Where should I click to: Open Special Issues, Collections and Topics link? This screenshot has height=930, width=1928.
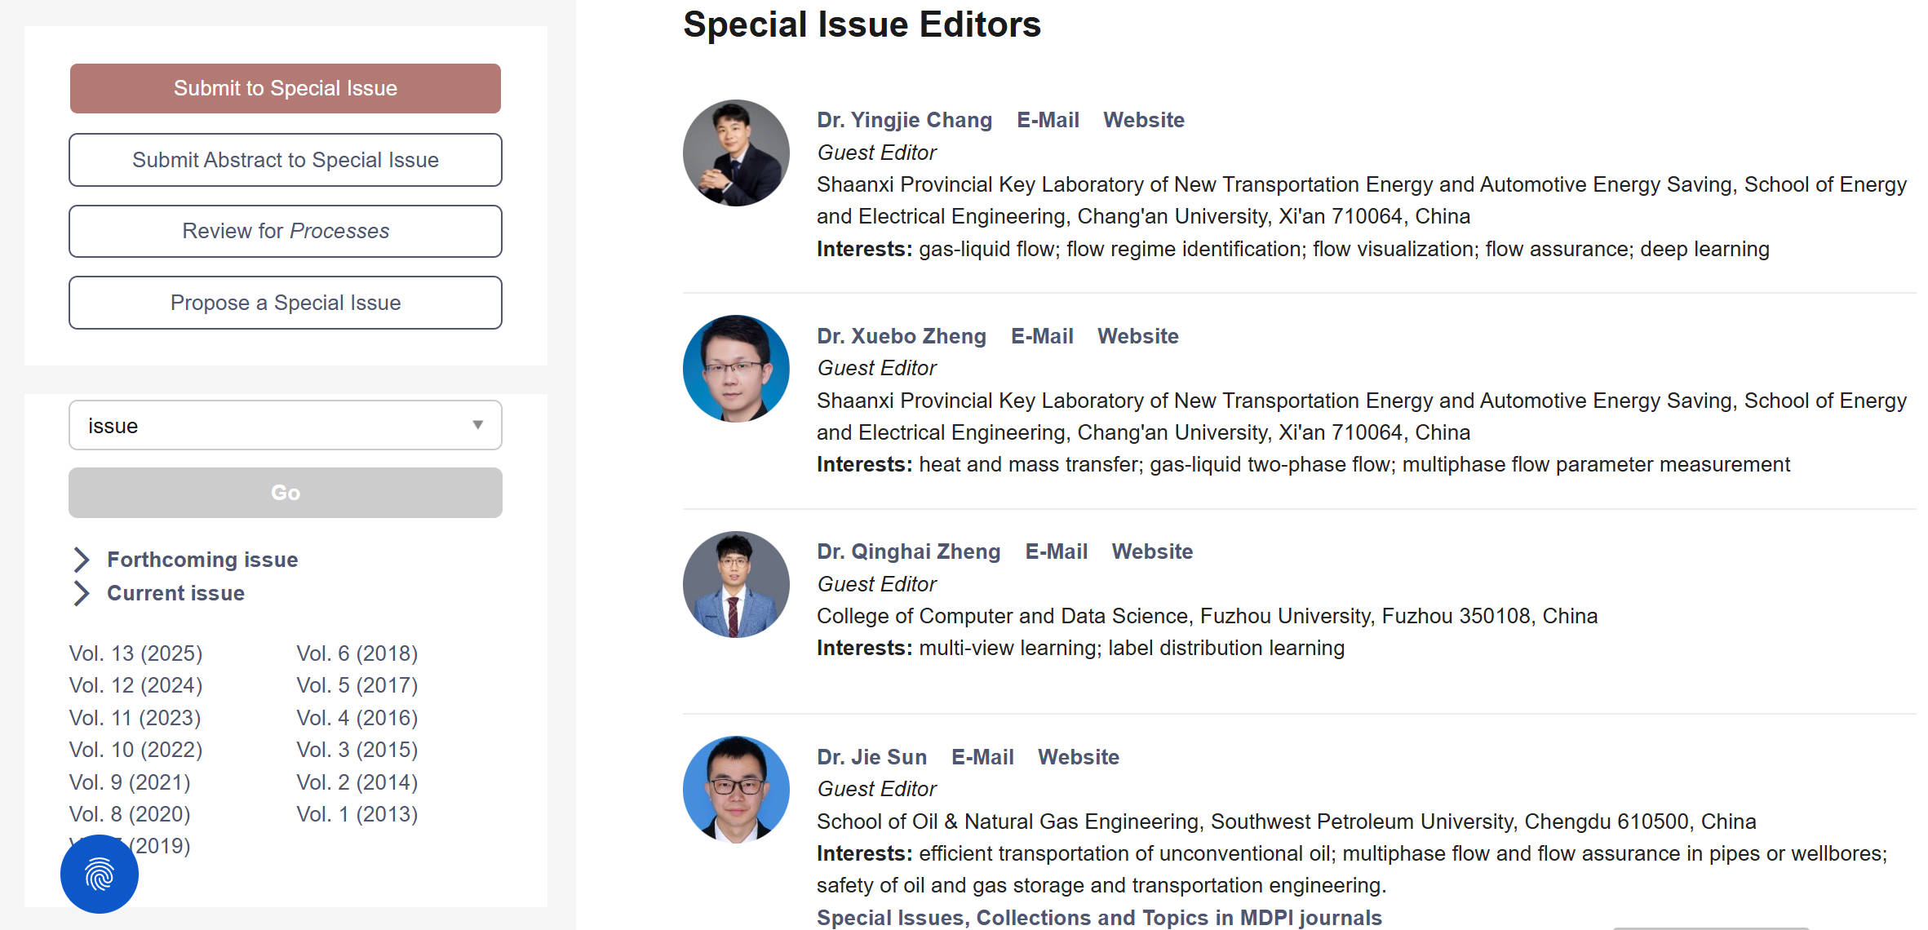click(x=1098, y=918)
